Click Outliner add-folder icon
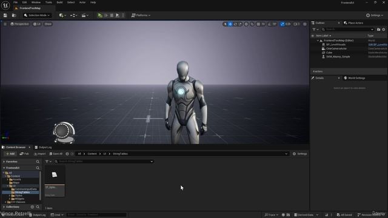This screenshot has width=388, height=218. pos(378,30)
